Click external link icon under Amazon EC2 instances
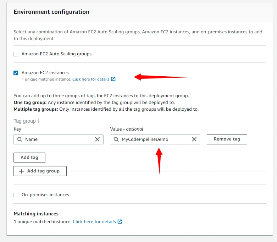 113,79
